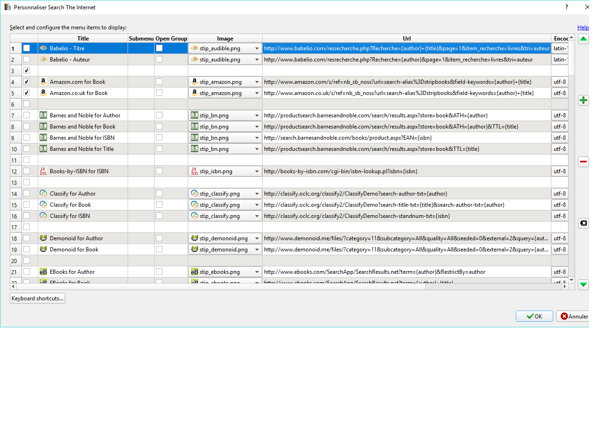Click the Open Group column header
Screen dimensions: 596x447
[171, 38]
